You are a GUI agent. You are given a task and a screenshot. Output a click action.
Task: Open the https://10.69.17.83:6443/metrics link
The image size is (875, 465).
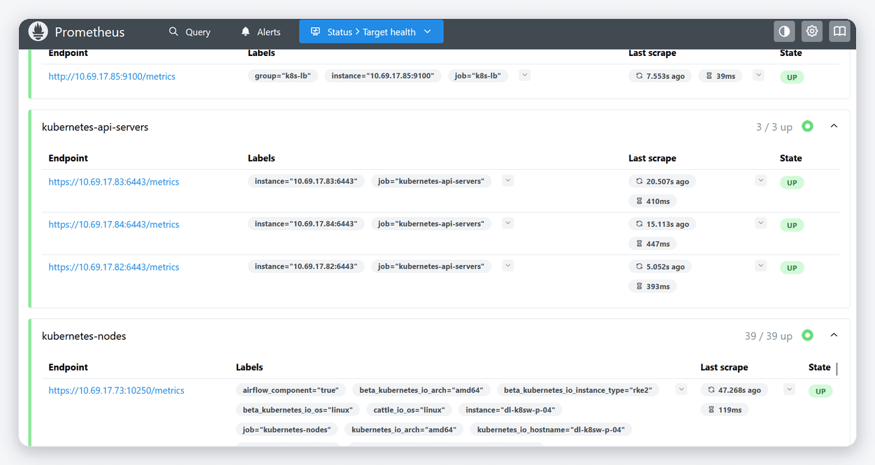[114, 182]
